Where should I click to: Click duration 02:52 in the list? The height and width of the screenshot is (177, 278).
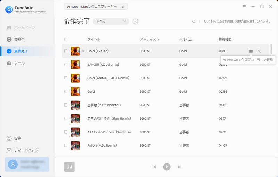pyautogui.click(x=223, y=78)
